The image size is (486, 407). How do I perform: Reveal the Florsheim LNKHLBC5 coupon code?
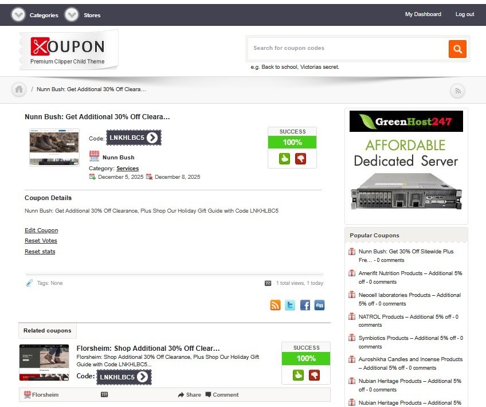(124, 377)
